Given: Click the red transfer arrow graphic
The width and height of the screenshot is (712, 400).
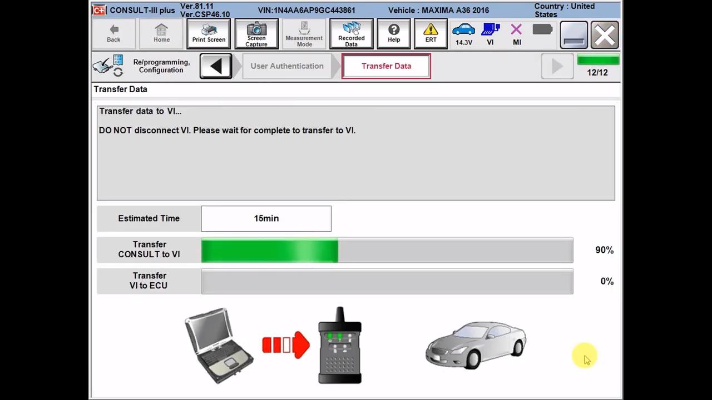Looking at the screenshot, I should pos(286,345).
